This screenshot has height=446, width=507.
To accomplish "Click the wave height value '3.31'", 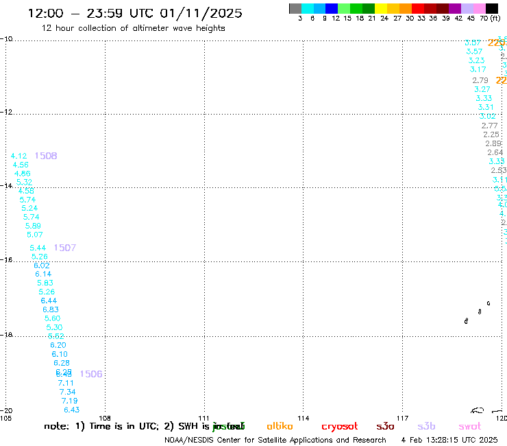I will [486, 107].
